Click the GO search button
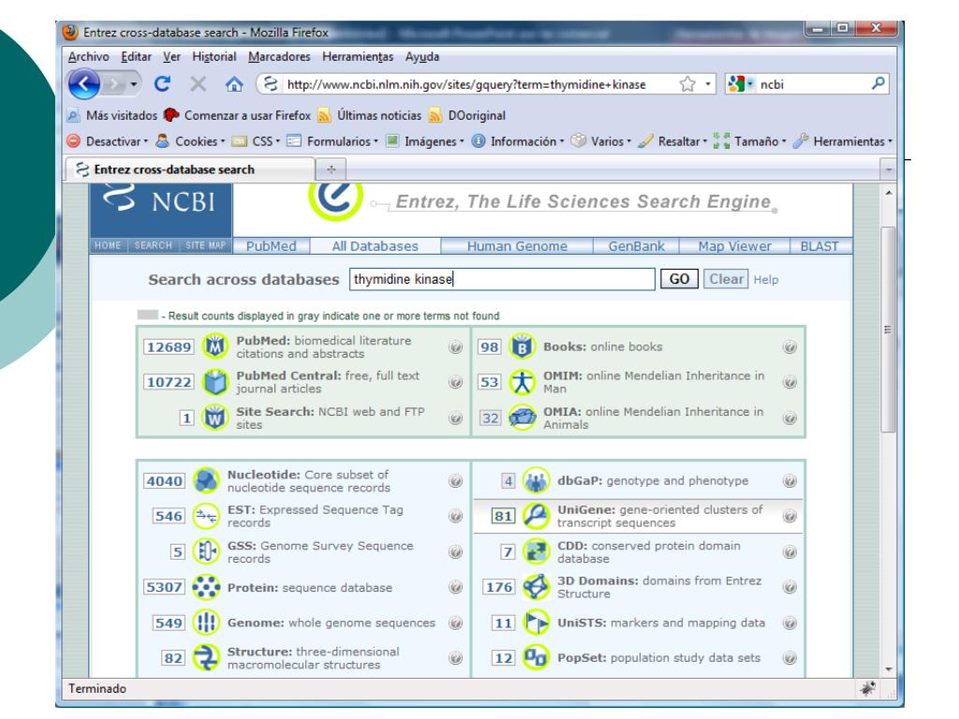This screenshot has height=719, width=959. [679, 279]
